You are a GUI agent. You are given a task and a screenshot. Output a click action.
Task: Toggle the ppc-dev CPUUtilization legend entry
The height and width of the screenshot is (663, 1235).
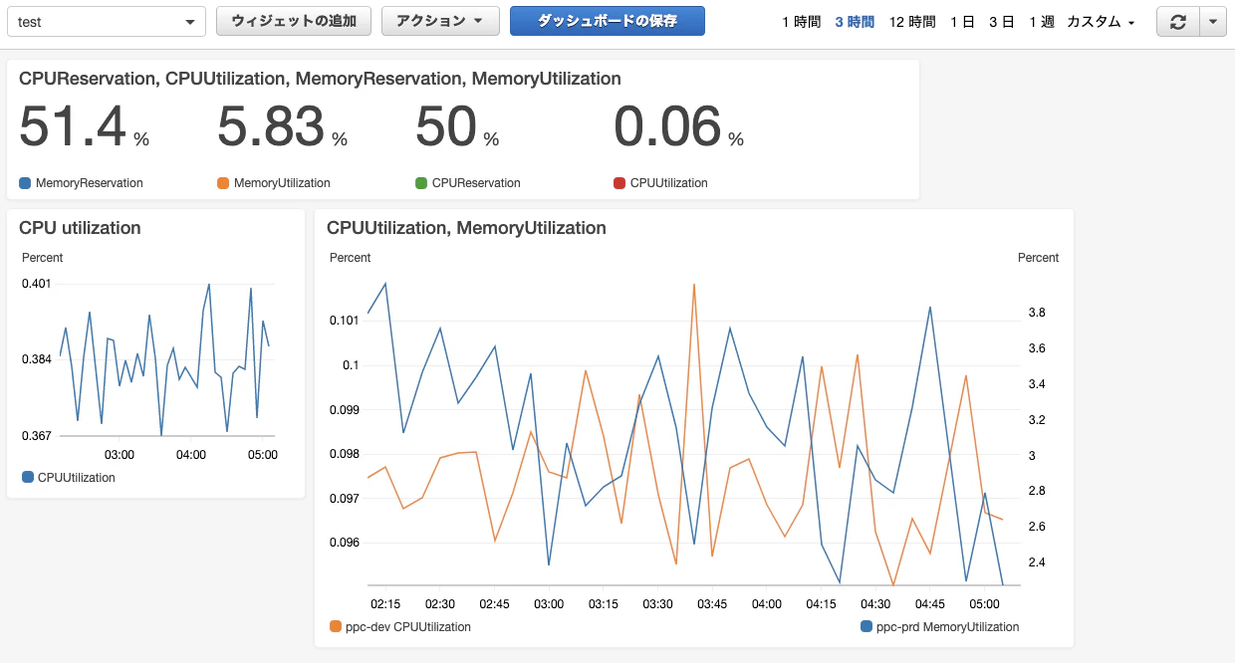400,627
